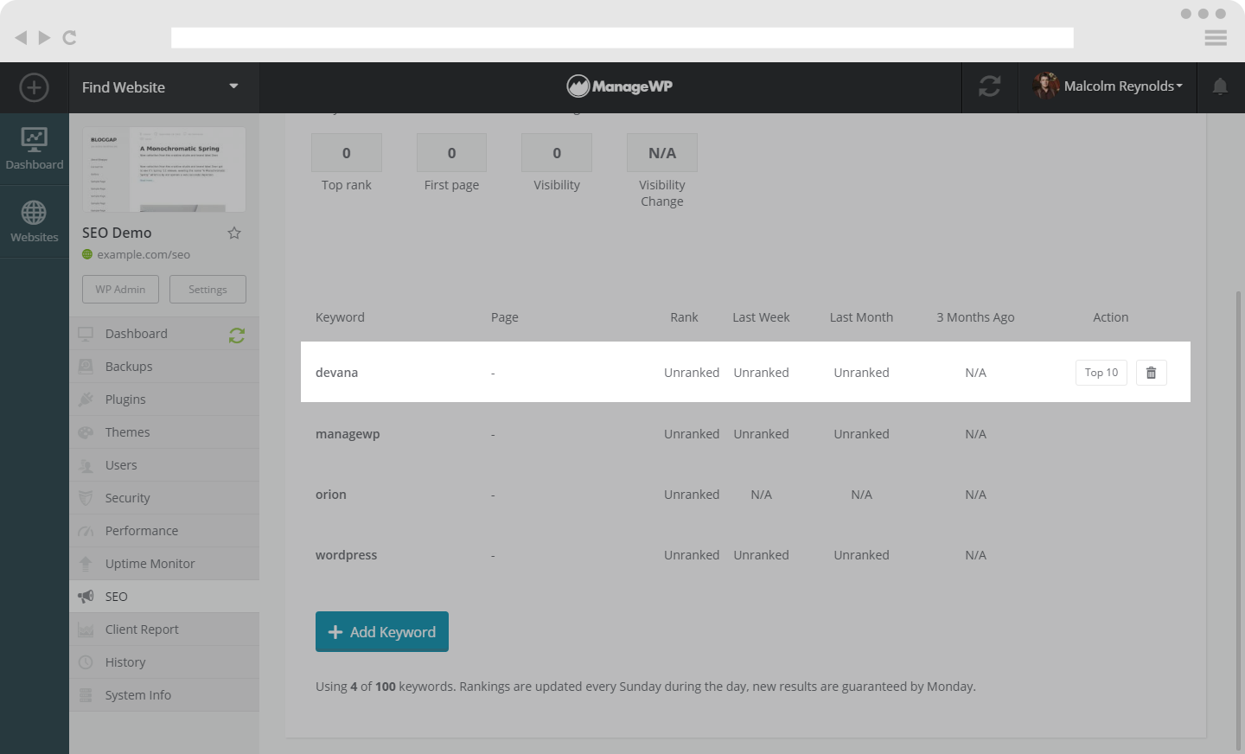Open Uptime Monitor section
Viewport: 1245px width, 754px height.
[x=164, y=564]
